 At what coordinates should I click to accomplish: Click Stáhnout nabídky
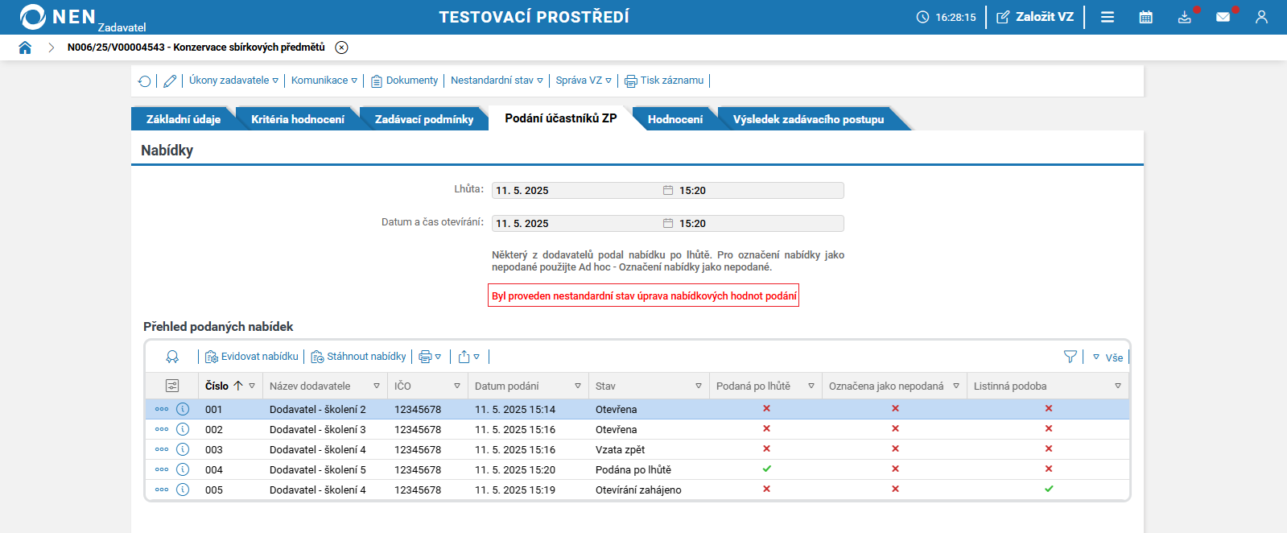point(359,357)
